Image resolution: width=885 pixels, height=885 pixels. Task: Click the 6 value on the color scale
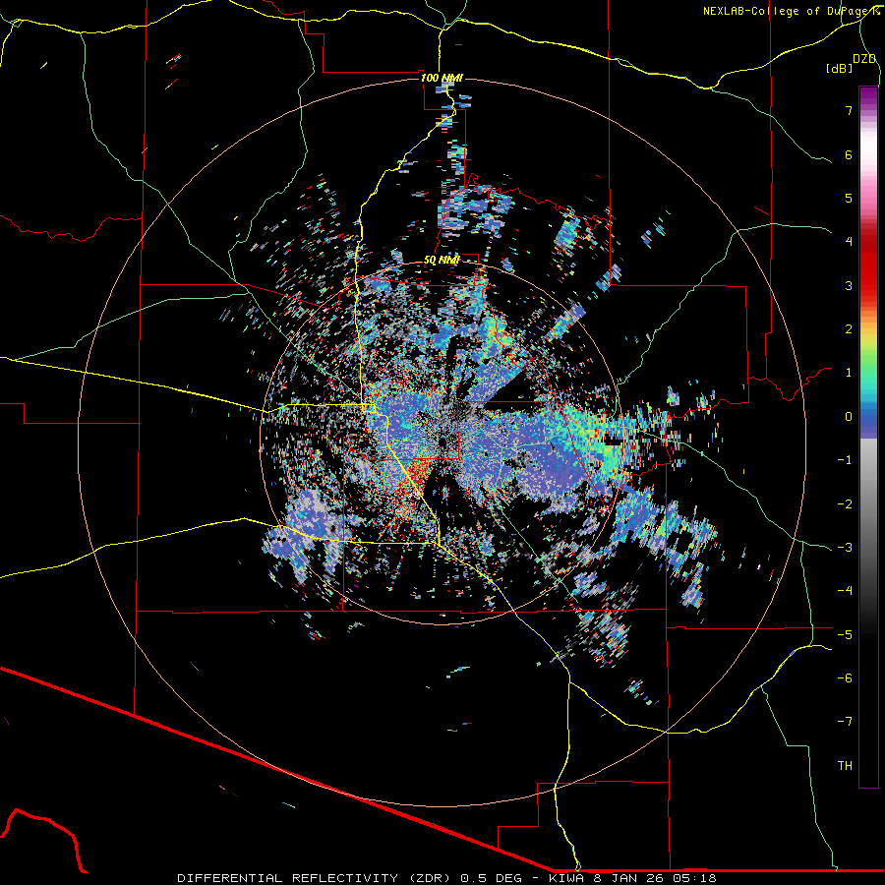pos(849,154)
